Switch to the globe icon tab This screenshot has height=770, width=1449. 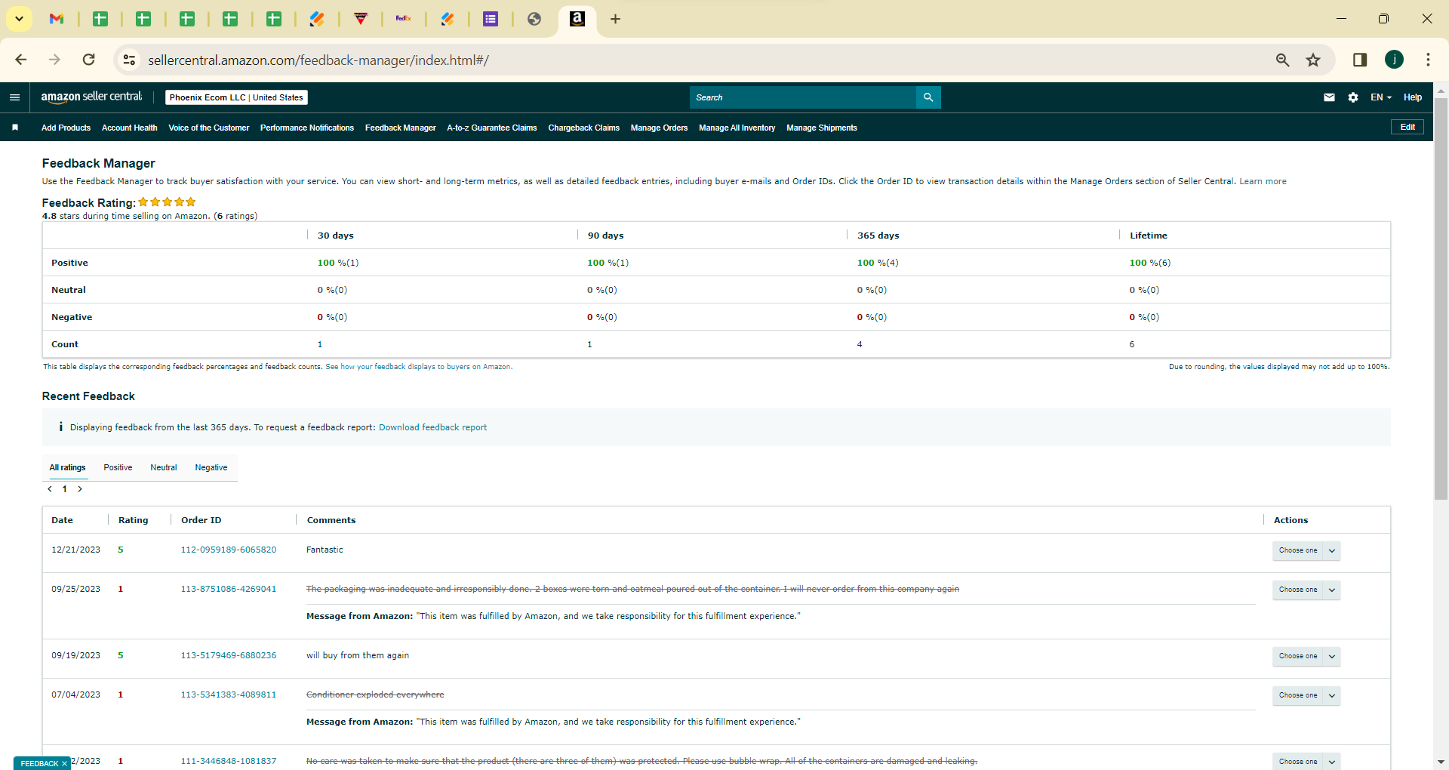[x=534, y=19]
